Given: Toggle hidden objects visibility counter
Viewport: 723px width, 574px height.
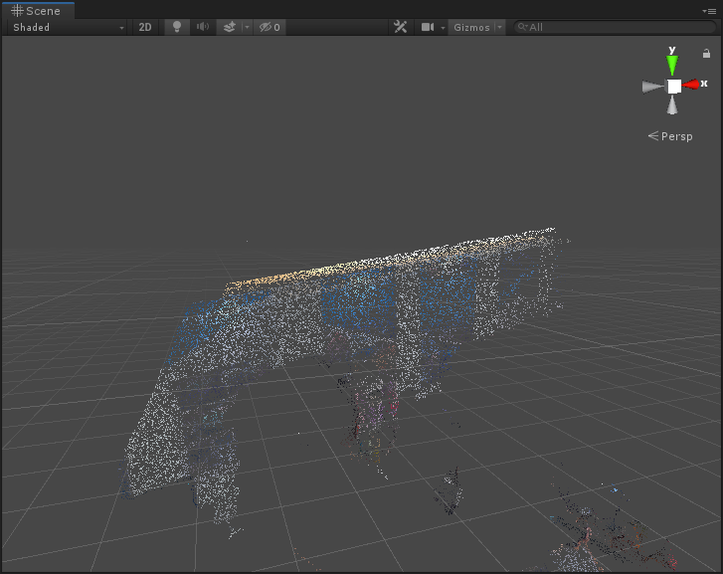Looking at the screenshot, I should [270, 27].
